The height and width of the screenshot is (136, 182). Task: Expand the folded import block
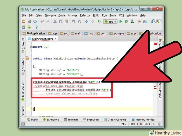coord(31,47)
